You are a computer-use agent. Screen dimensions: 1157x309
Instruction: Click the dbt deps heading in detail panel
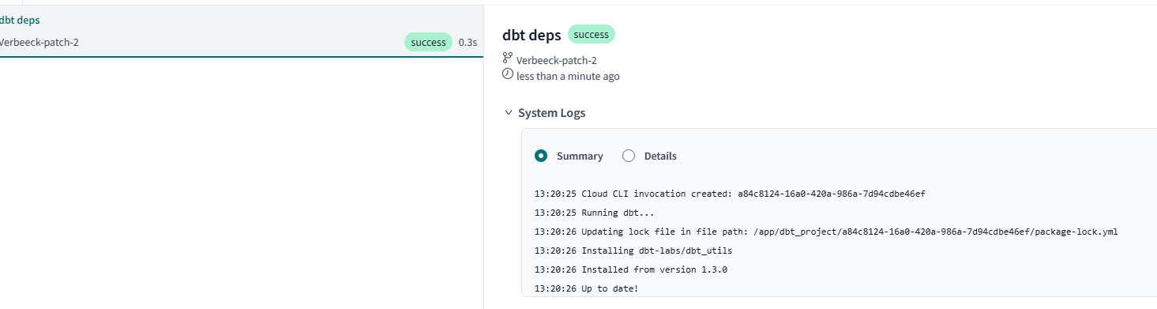click(x=532, y=35)
